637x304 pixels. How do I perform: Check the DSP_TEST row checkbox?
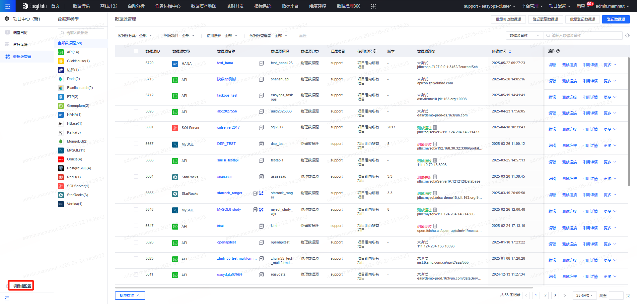pyautogui.click(x=136, y=144)
